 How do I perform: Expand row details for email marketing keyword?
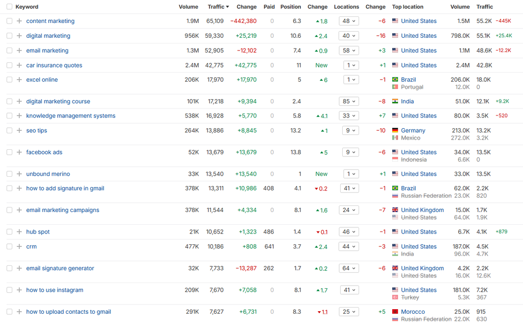tap(19, 51)
